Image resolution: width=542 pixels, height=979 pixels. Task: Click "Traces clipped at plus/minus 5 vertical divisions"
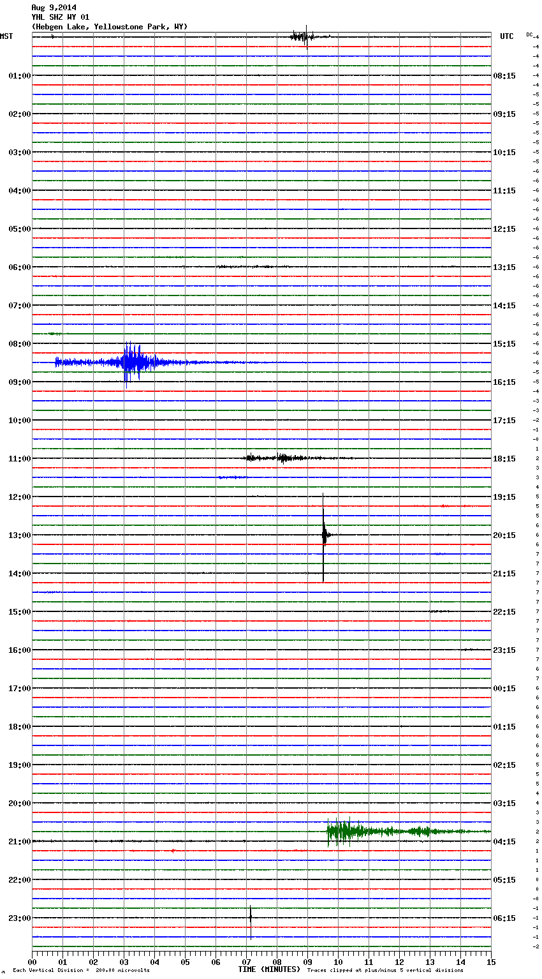385,970
